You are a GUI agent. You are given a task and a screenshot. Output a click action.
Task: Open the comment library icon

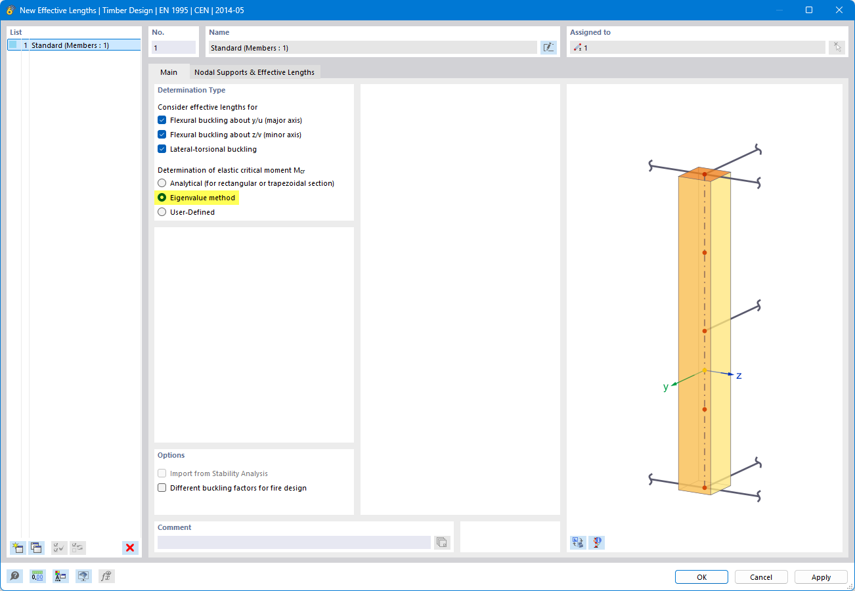pos(442,542)
